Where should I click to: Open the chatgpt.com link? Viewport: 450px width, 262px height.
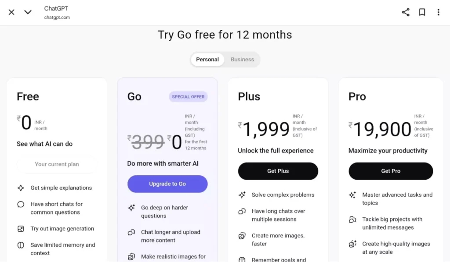coord(56,17)
